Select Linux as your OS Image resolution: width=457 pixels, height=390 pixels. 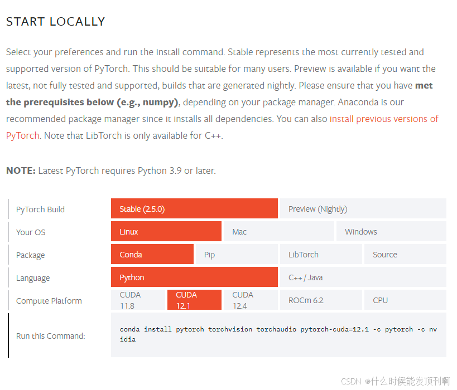tap(166, 231)
